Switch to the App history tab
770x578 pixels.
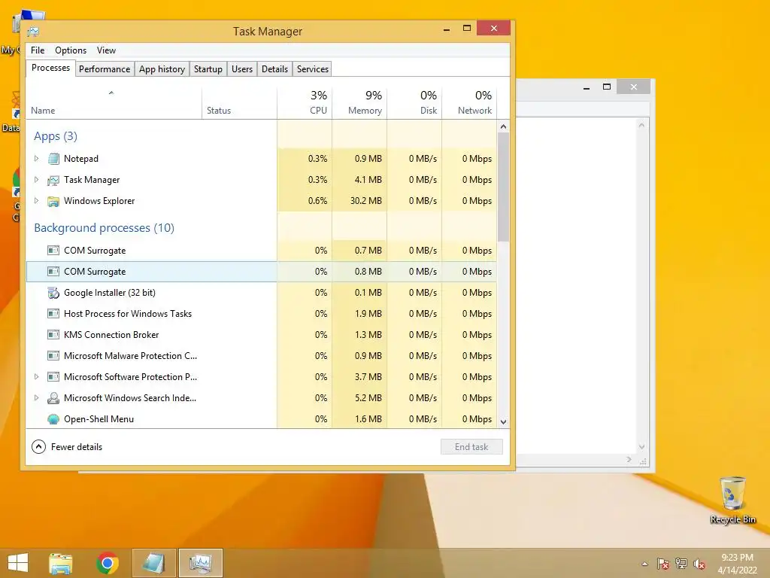[162, 69]
